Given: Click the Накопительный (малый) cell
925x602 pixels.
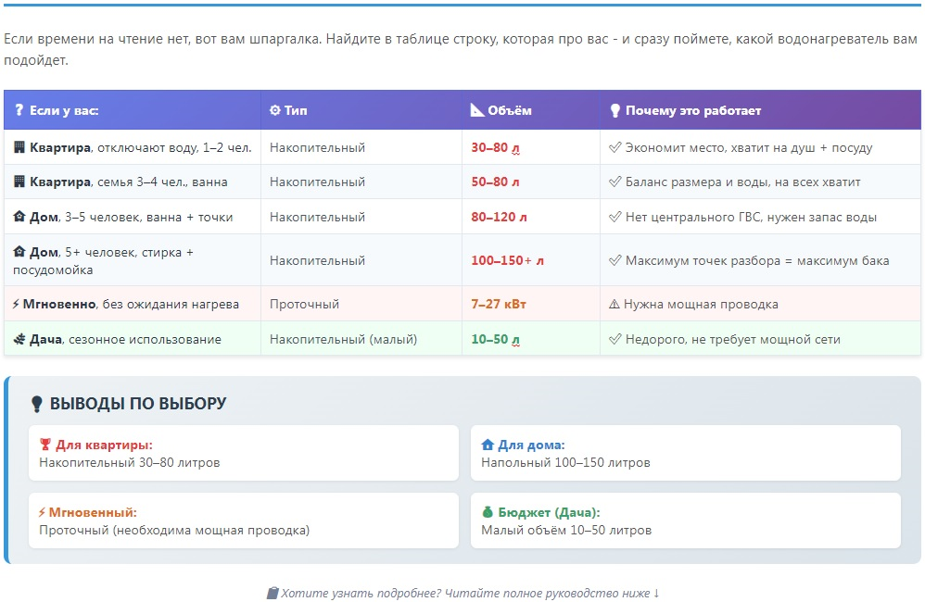Looking at the screenshot, I should (x=343, y=340).
